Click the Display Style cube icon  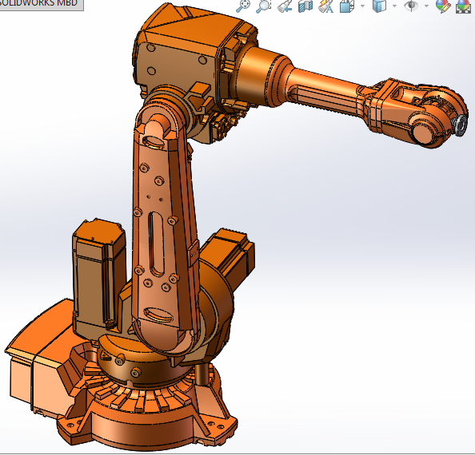380,6
